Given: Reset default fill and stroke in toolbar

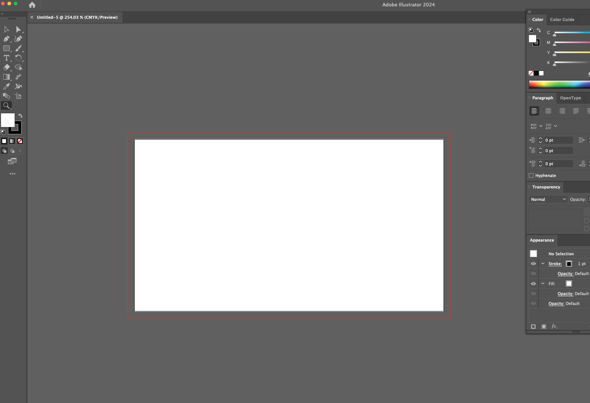Looking at the screenshot, I should pyautogui.click(x=3, y=132).
